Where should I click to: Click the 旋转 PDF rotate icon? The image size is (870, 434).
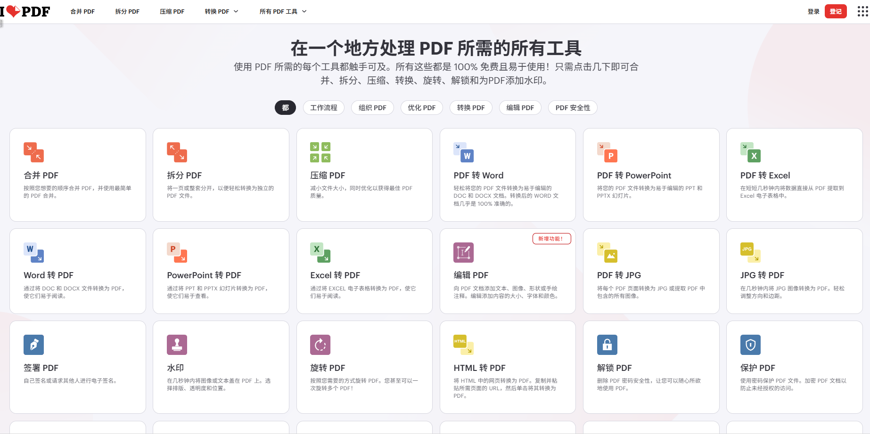[x=320, y=345]
